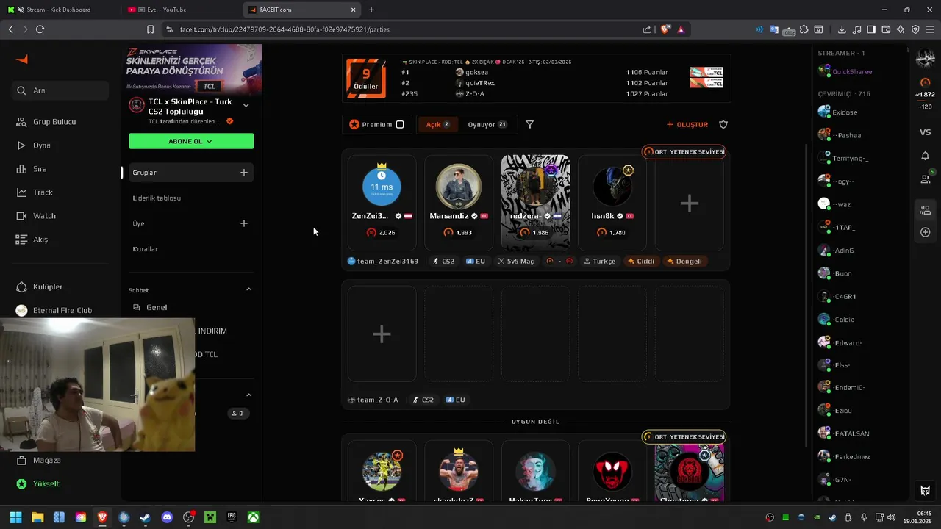Click the plus icon next to Üye
The width and height of the screenshot is (941, 529).
(244, 223)
